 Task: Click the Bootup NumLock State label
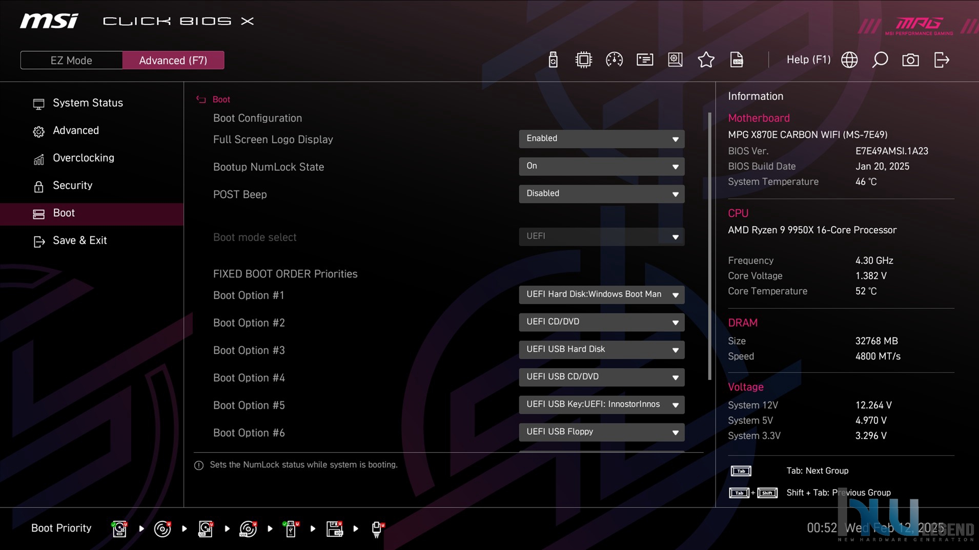tap(268, 167)
